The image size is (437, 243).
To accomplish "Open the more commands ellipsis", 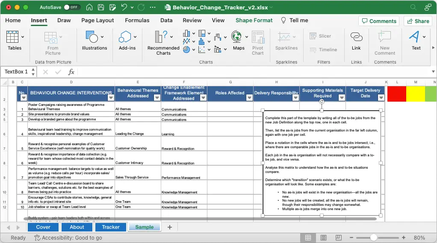I will point(153,7).
